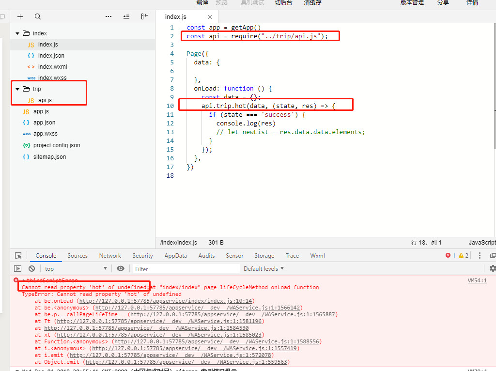Open devtools vertical dots menu
Image resolution: width=496 pixels, height=371 pixels.
point(480,256)
